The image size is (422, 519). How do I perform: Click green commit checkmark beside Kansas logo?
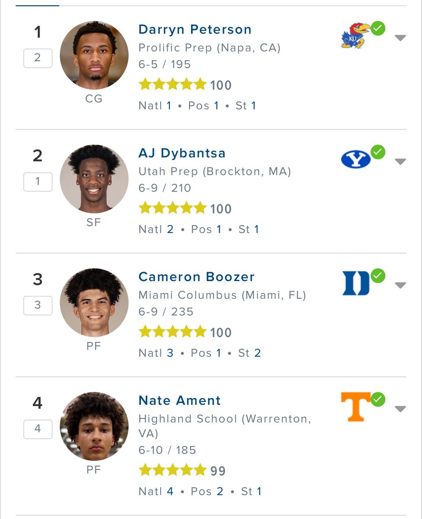[x=378, y=29]
